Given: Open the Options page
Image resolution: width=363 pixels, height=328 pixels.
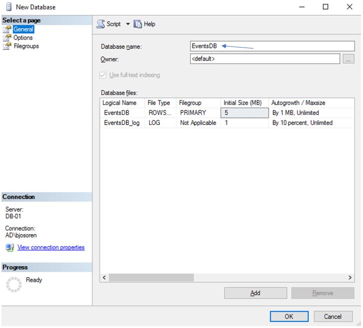Looking at the screenshot, I should coord(23,38).
